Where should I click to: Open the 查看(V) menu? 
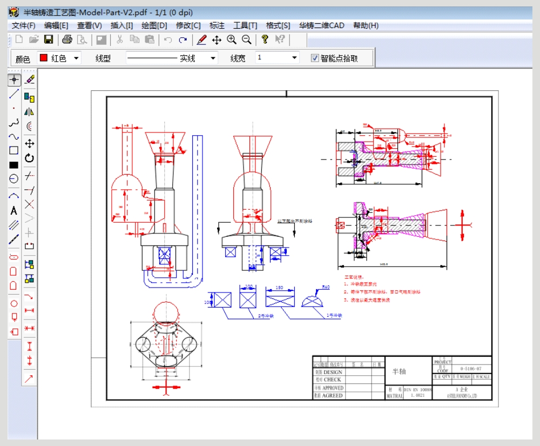[x=89, y=25]
